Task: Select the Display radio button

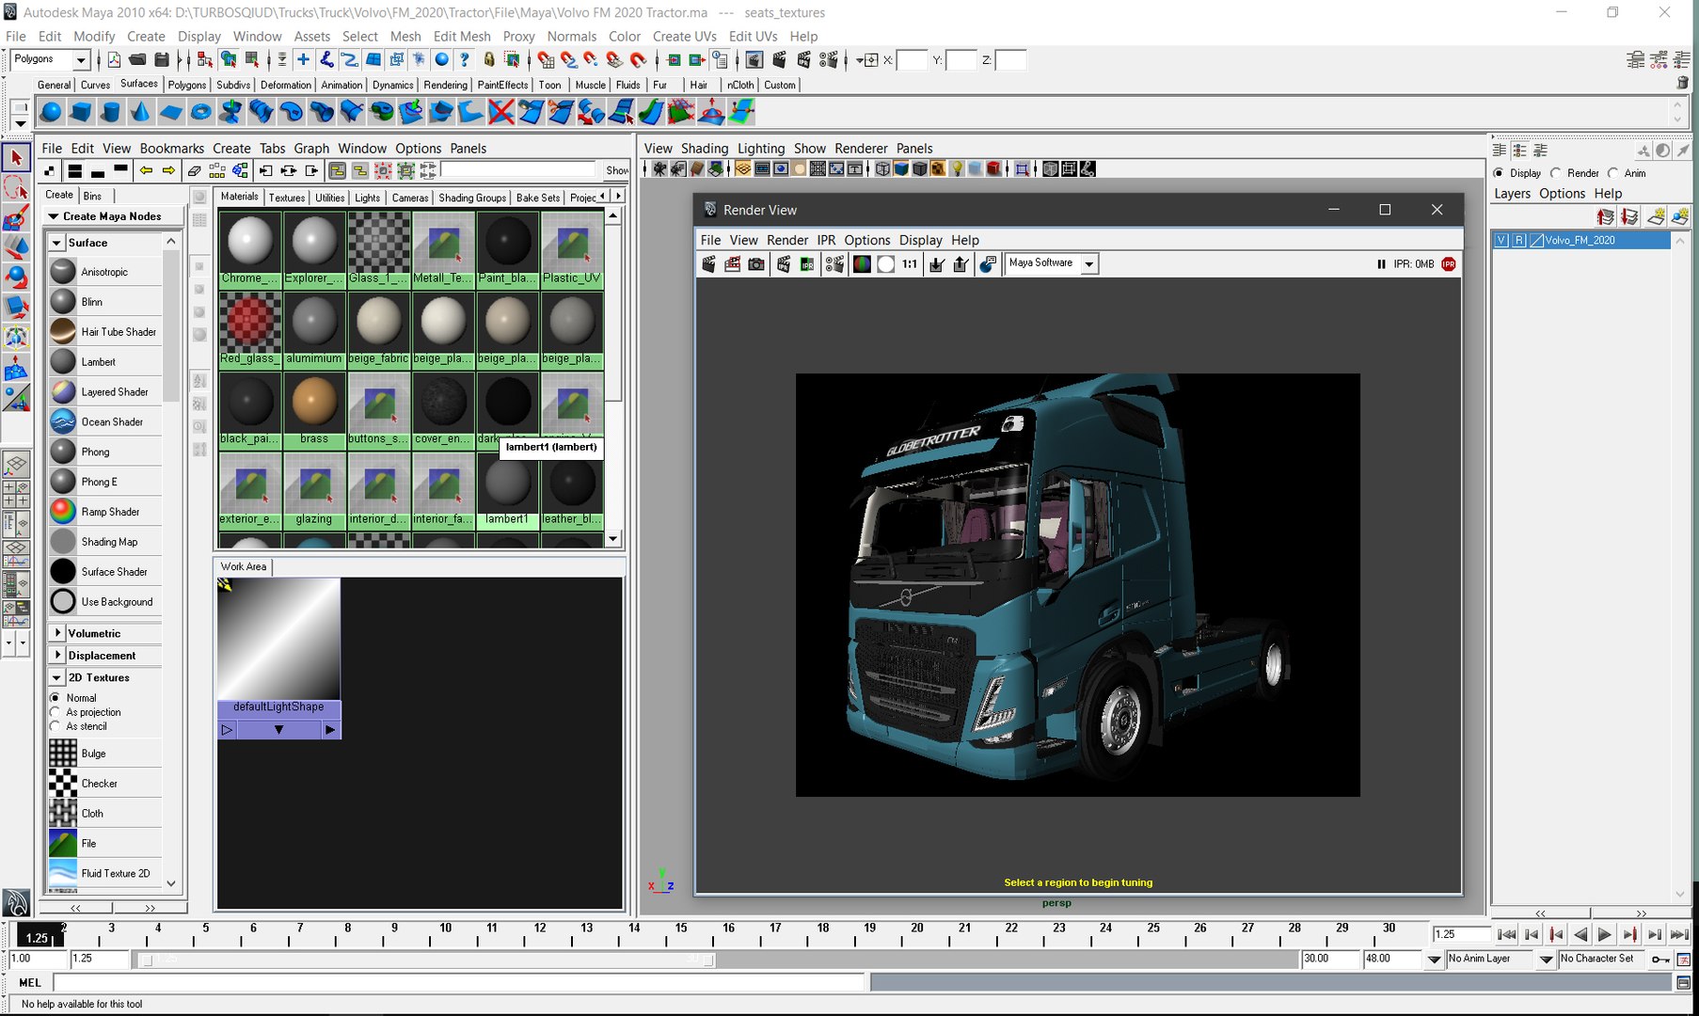Action: tap(1499, 173)
